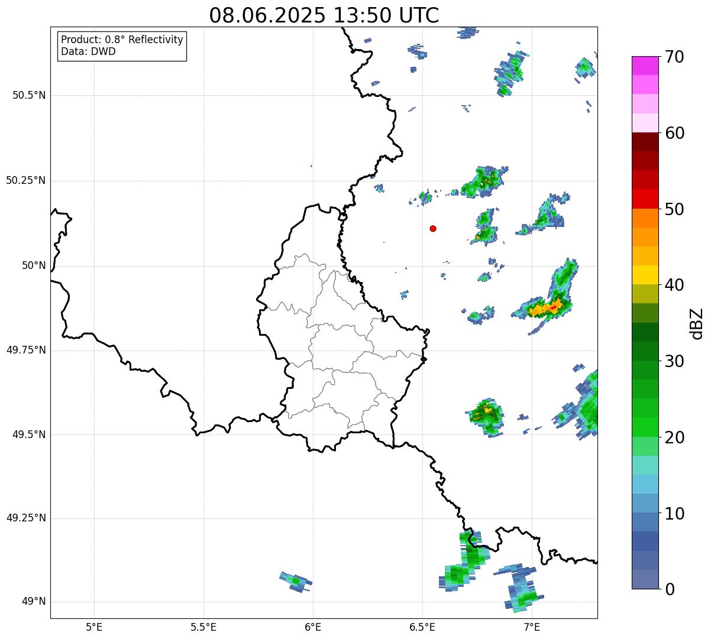
Task: Click the "5°E" longitude label
Action: pos(94,627)
